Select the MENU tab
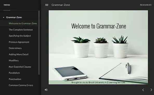Screen dimensions: 154x95 (x=7, y=5)
